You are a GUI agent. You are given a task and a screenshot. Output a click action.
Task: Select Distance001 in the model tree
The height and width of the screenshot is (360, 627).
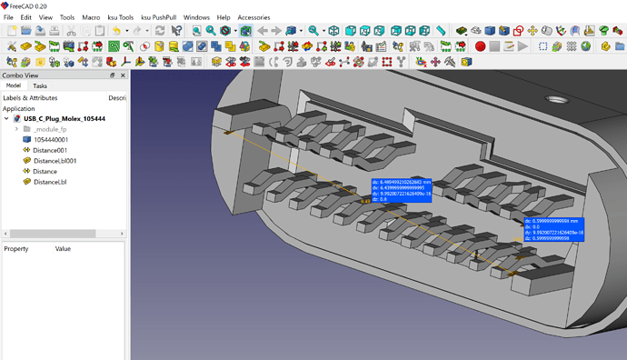50,150
